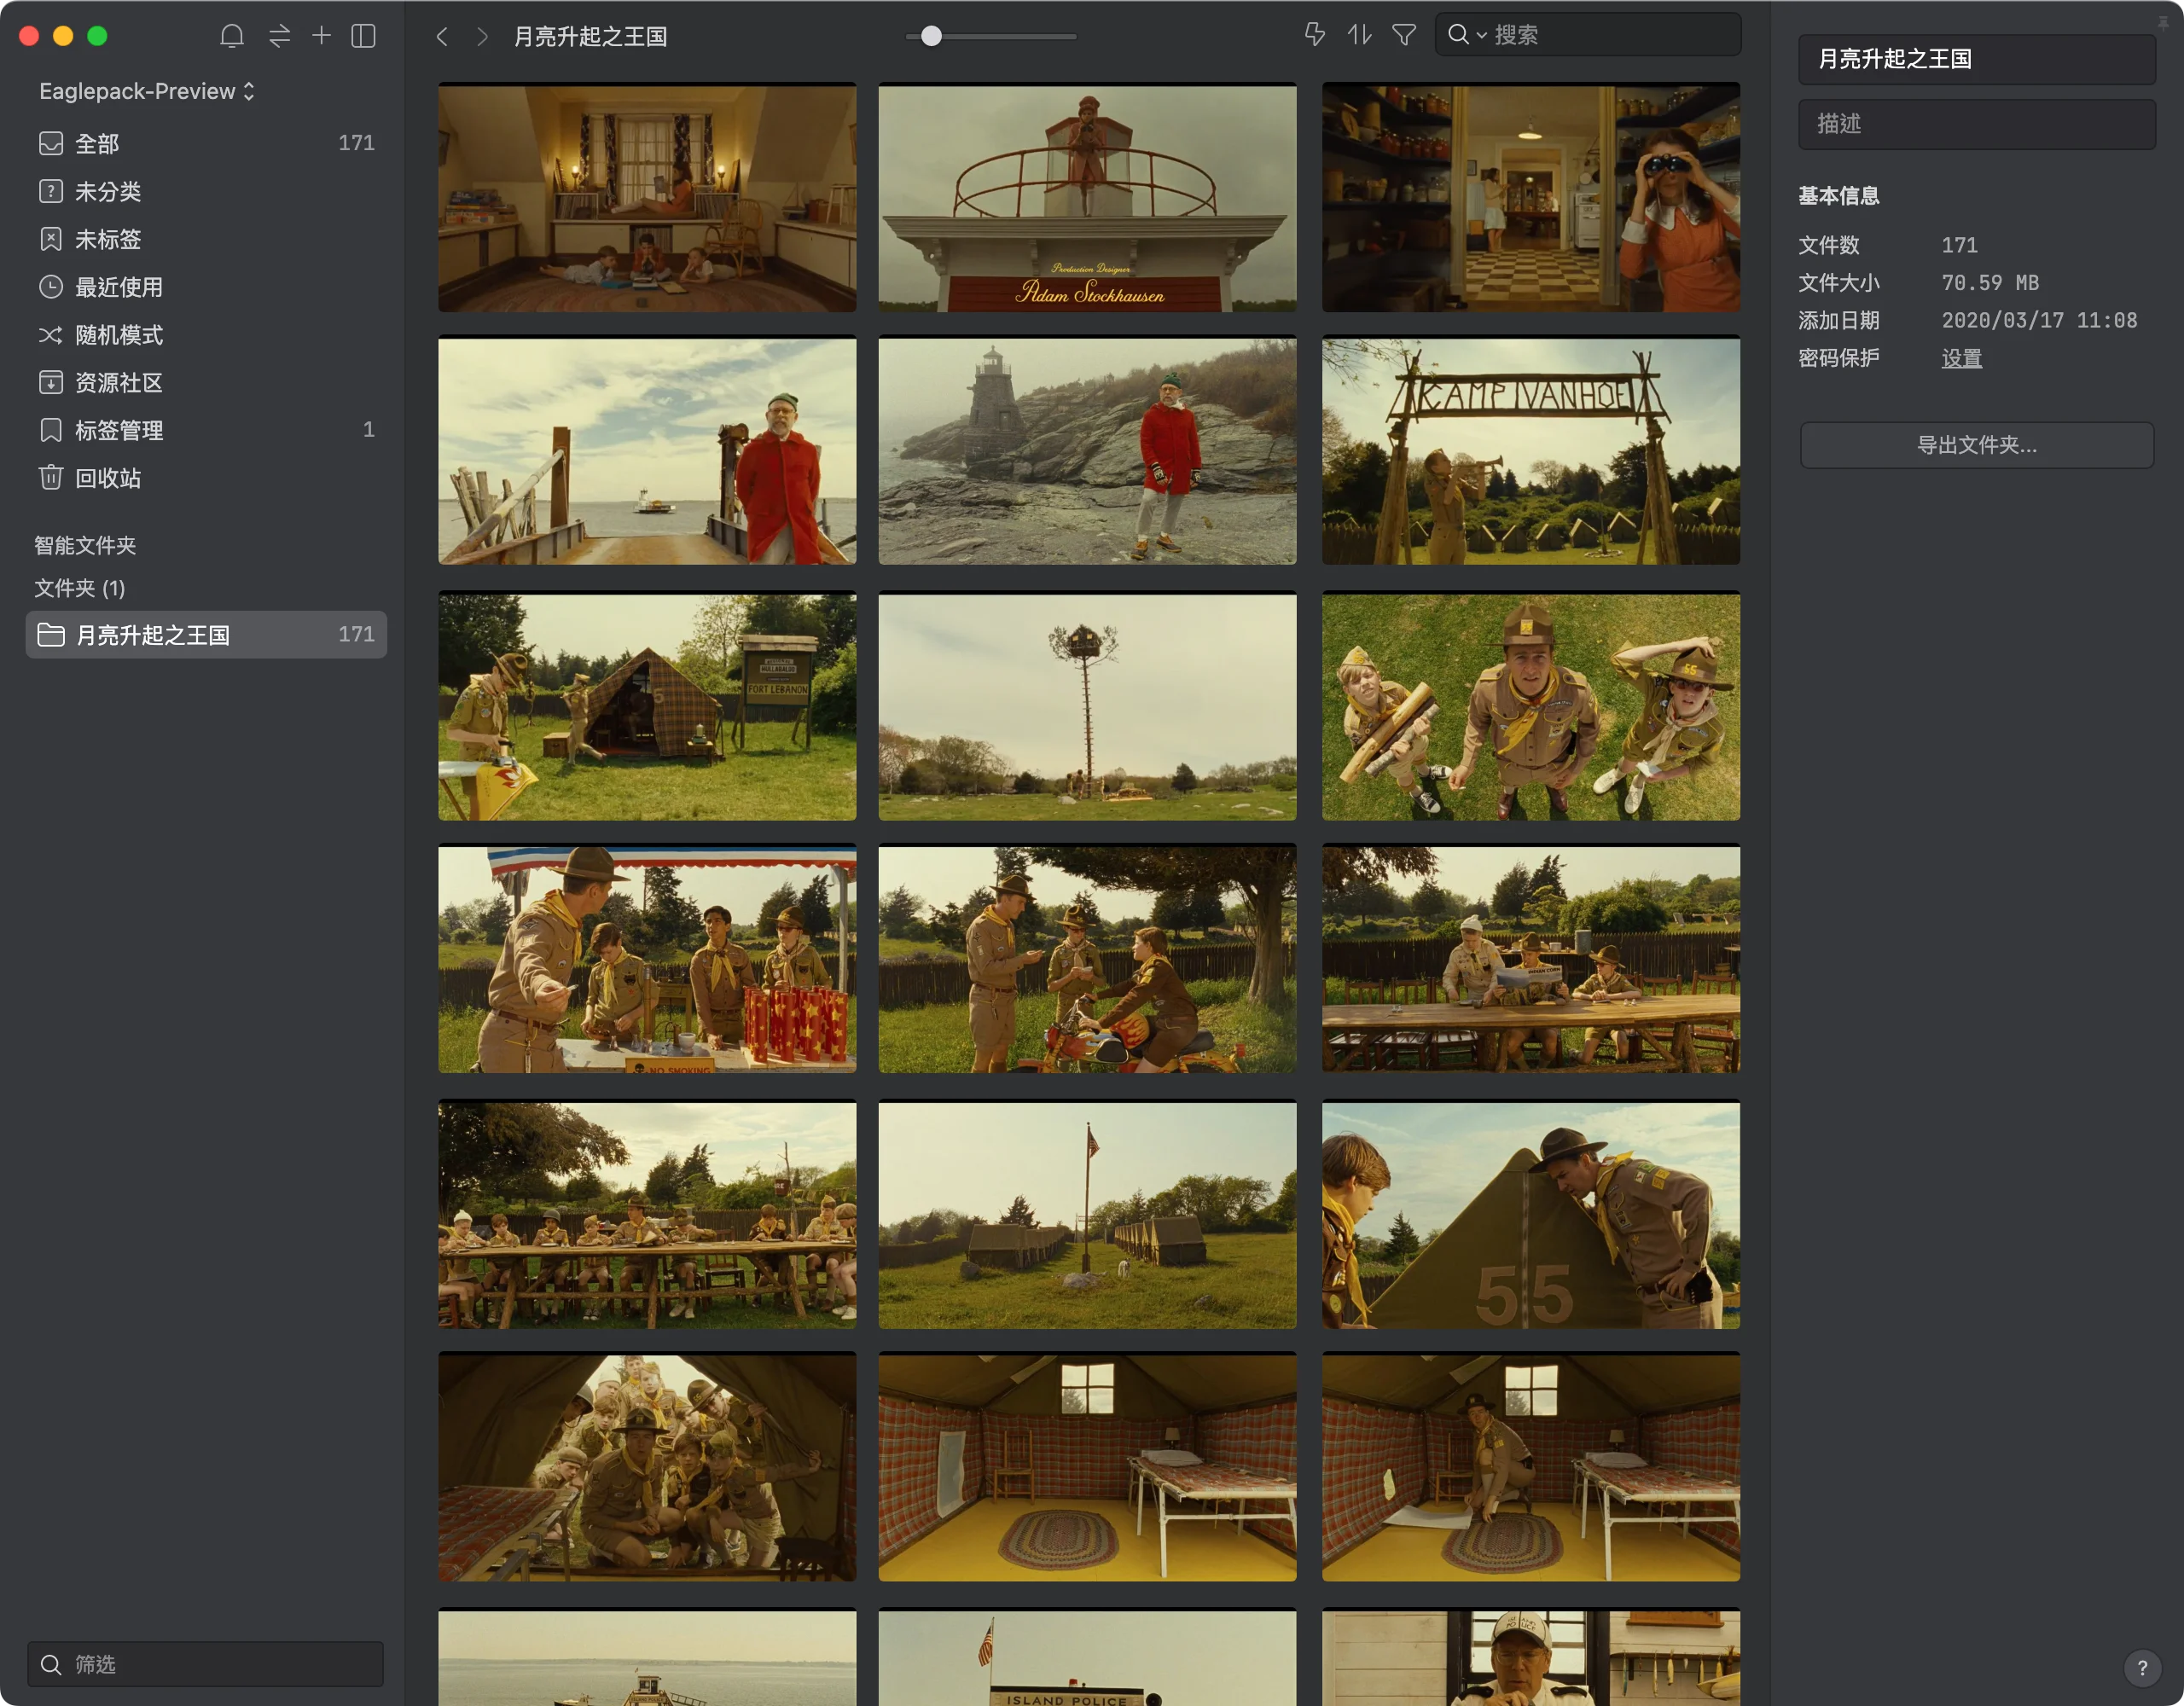Click the 智能文件夹 section header
This screenshot has height=1706, width=2184.
click(85, 545)
